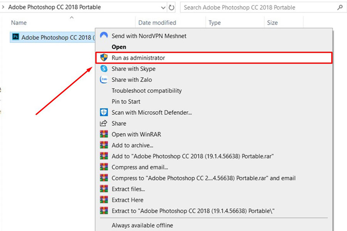
Task: Click WinRAR icon beside Compress and email...
Action: coord(104,167)
